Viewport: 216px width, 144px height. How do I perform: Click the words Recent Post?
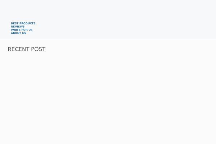pyautogui.click(x=27, y=49)
